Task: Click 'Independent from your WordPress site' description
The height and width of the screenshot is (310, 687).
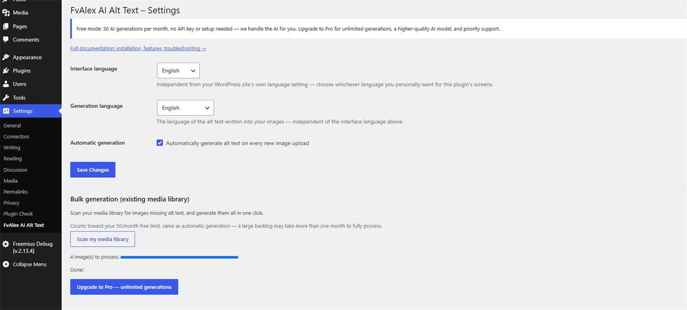Action: [x=325, y=85]
